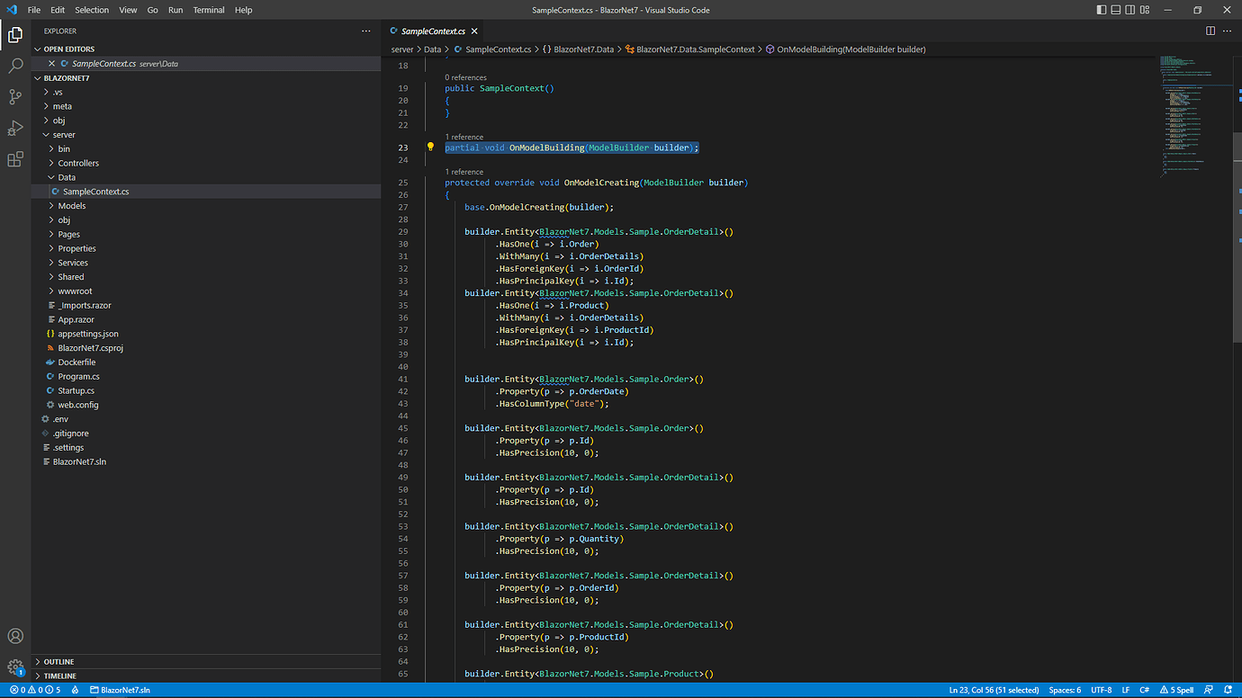Change indentation via Spaces: 6

[1065, 690]
